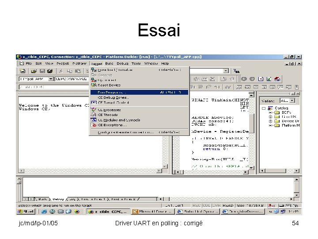Open the Variant ALL dropdown

(x=292, y=100)
